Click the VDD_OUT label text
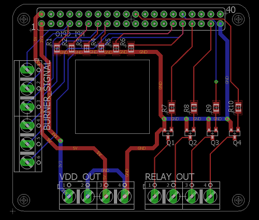259x220 pixels. tap(80, 177)
